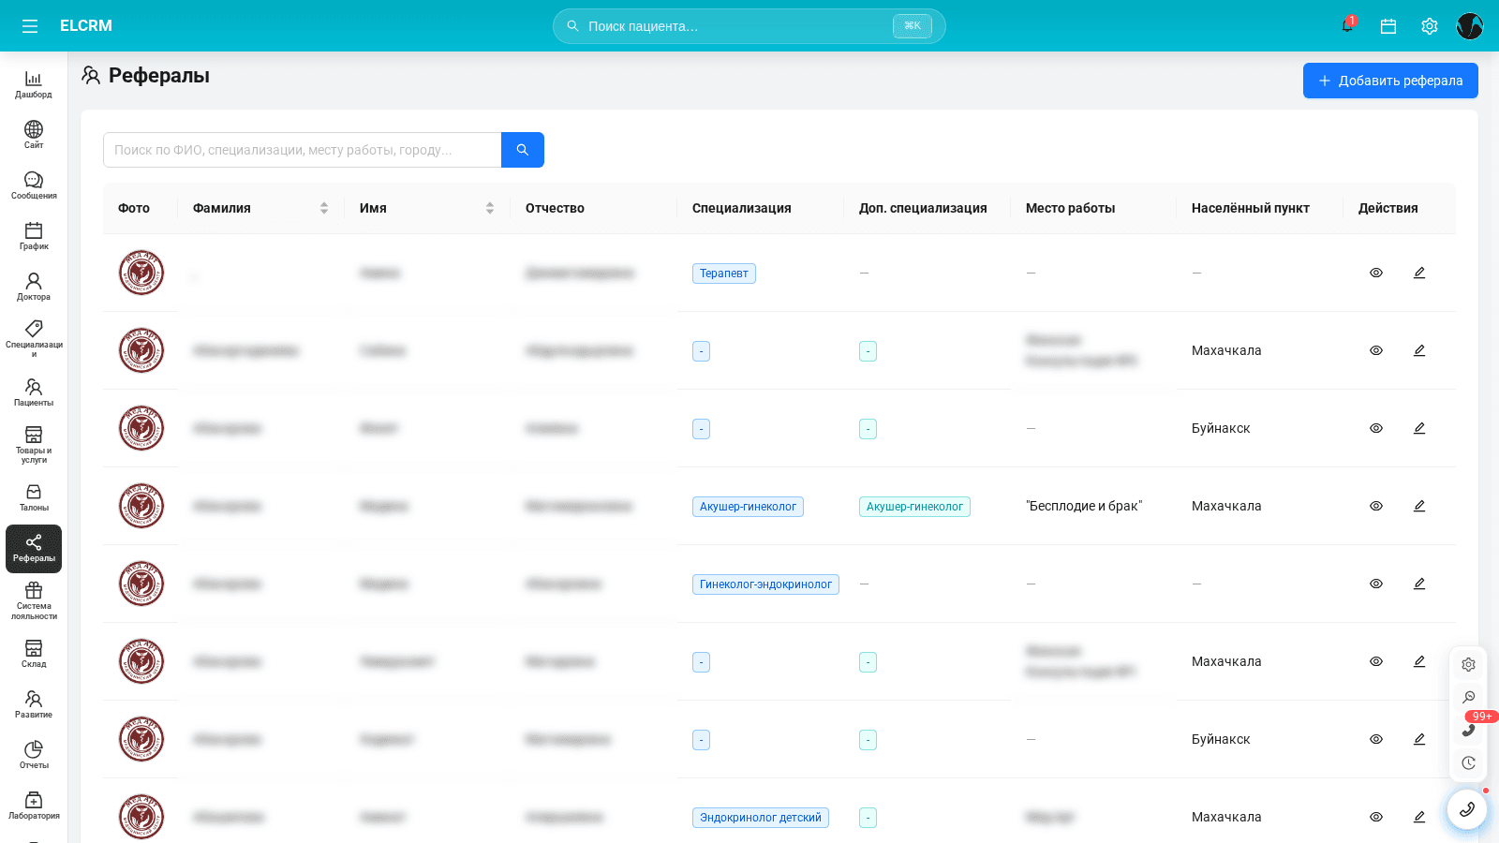Open missed calls with 99+ badge

tap(1469, 729)
